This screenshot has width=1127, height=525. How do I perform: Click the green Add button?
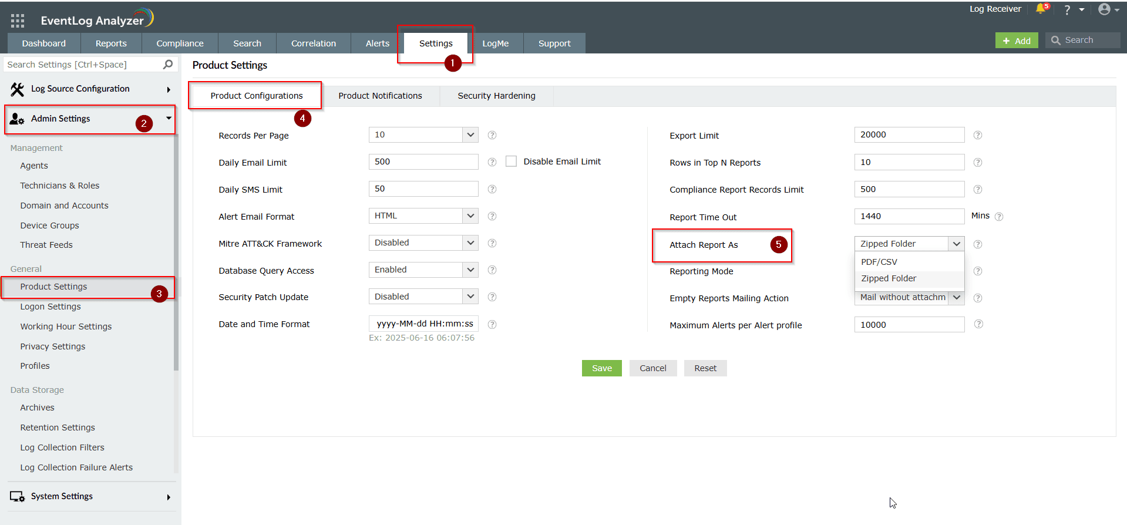coord(1017,41)
